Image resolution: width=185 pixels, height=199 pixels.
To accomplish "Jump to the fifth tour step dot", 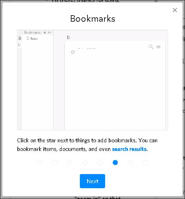I will point(100,163).
